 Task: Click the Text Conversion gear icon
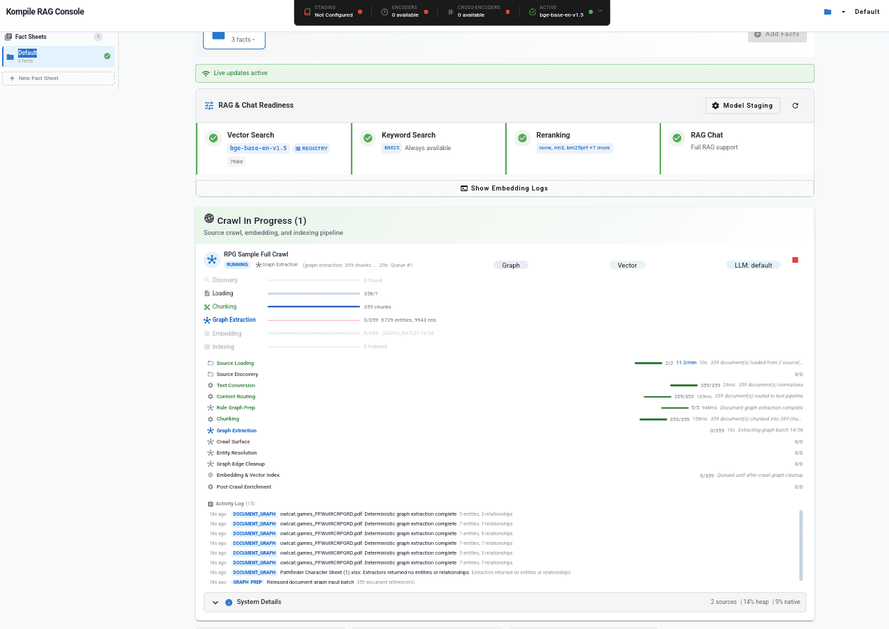tap(211, 385)
